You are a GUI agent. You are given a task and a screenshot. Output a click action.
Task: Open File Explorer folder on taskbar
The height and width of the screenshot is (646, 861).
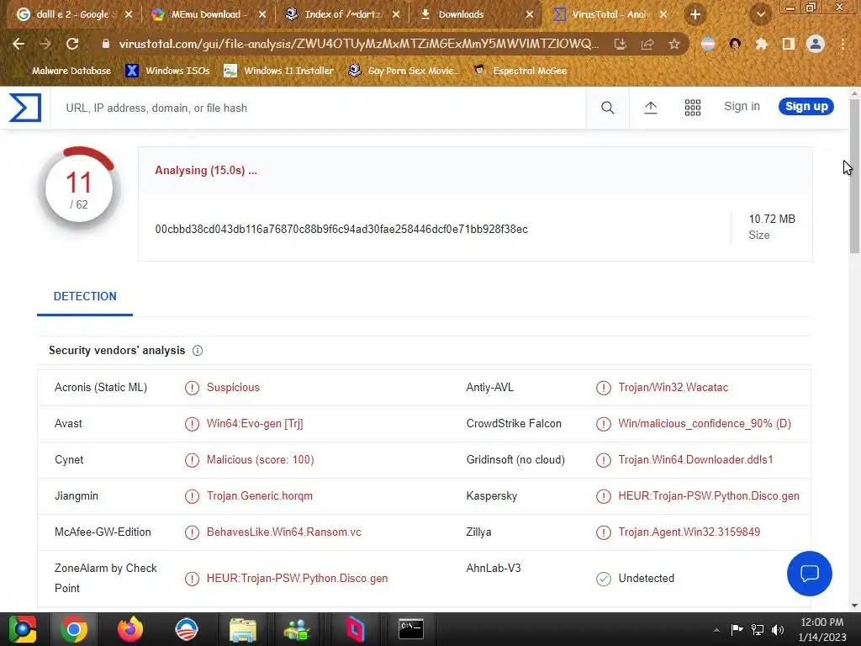tap(243, 629)
